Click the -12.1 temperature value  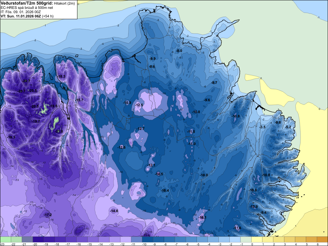point(151,165)
